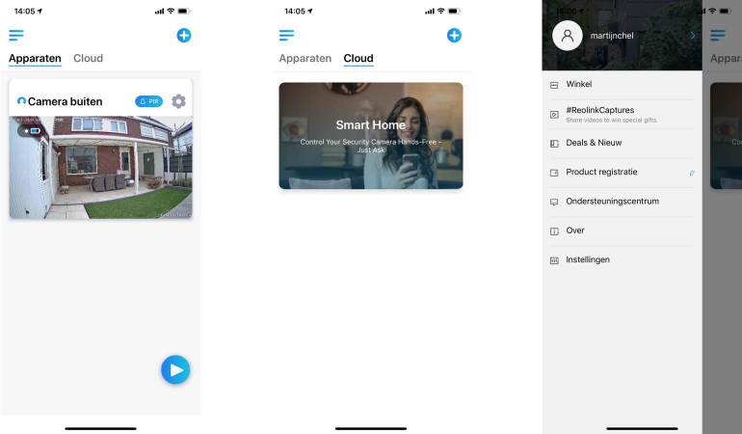Open the Camera buiten live preview thumbnail
The width and height of the screenshot is (742, 434).
[x=101, y=169]
